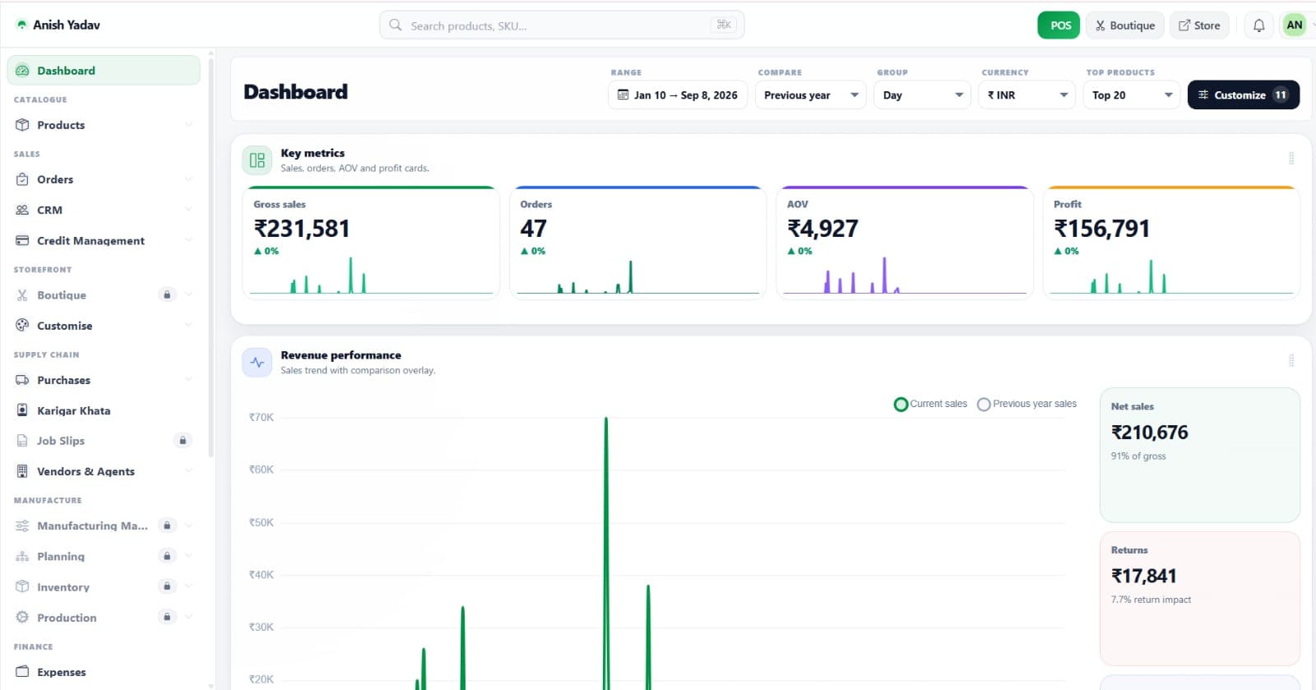Click "7.7% return impact" text
Screen dimensions: 1316x690
point(1151,600)
